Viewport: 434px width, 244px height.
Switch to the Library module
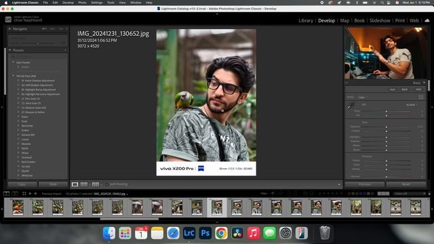[x=306, y=20]
